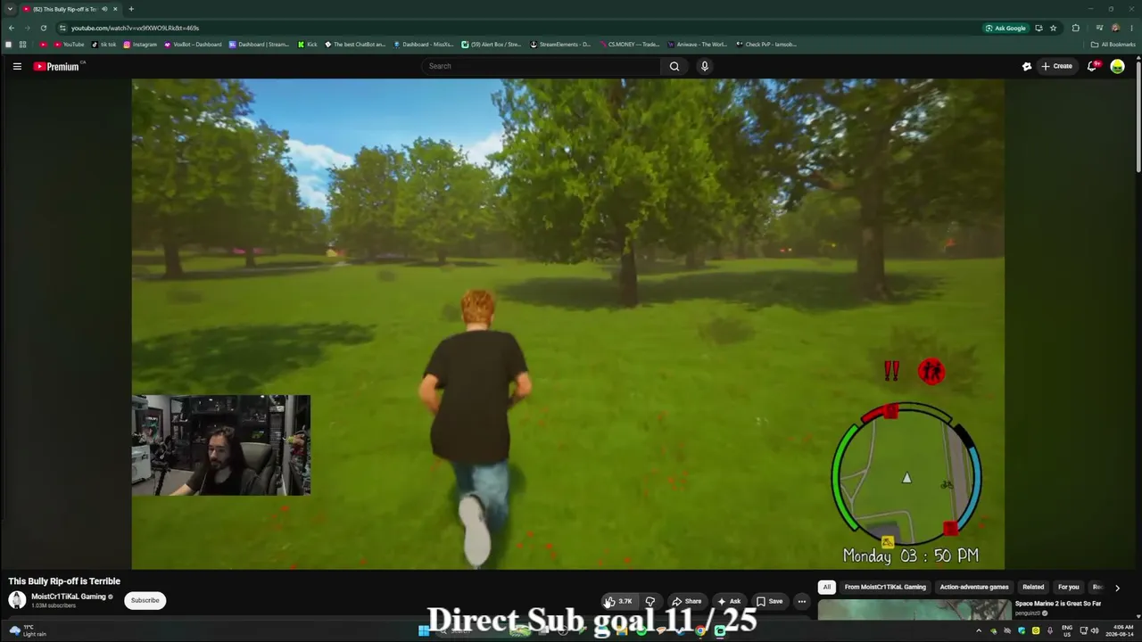This screenshot has height=642, width=1142.
Task: Open the Kick bookmark
Action: (x=308, y=45)
